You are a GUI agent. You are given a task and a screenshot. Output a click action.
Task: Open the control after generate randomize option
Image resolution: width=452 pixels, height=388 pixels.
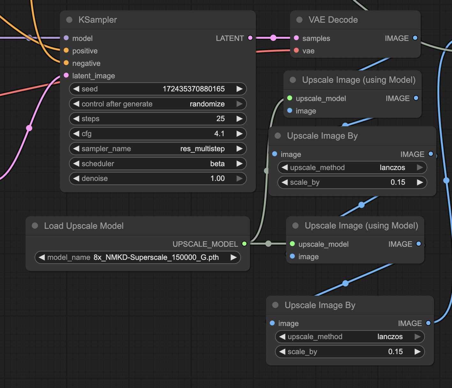pos(158,104)
